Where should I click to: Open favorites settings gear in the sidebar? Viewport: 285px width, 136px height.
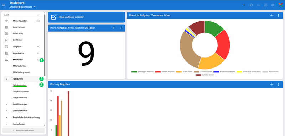(38, 21)
